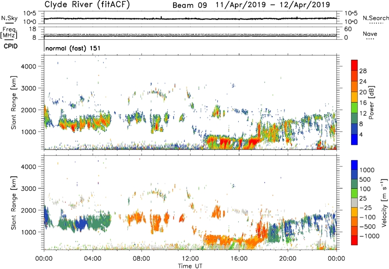Pick the bright blue bottom segment of power colorbar
The width and height of the screenshot is (389, 269).
click(x=354, y=139)
